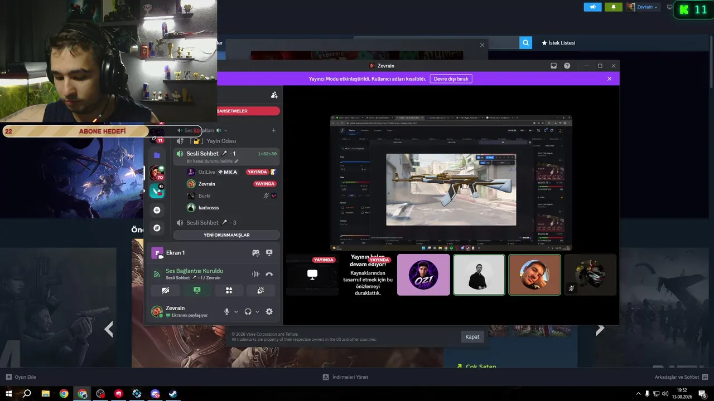Expand headphone output options arrow
The width and height of the screenshot is (714, 401).
coord(257,312)
